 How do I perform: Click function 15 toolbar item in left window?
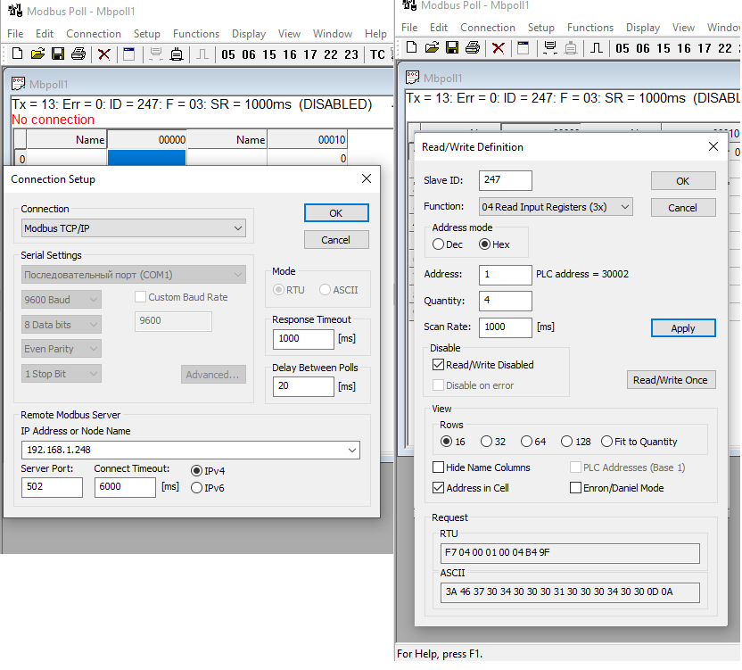pos(269,55)
